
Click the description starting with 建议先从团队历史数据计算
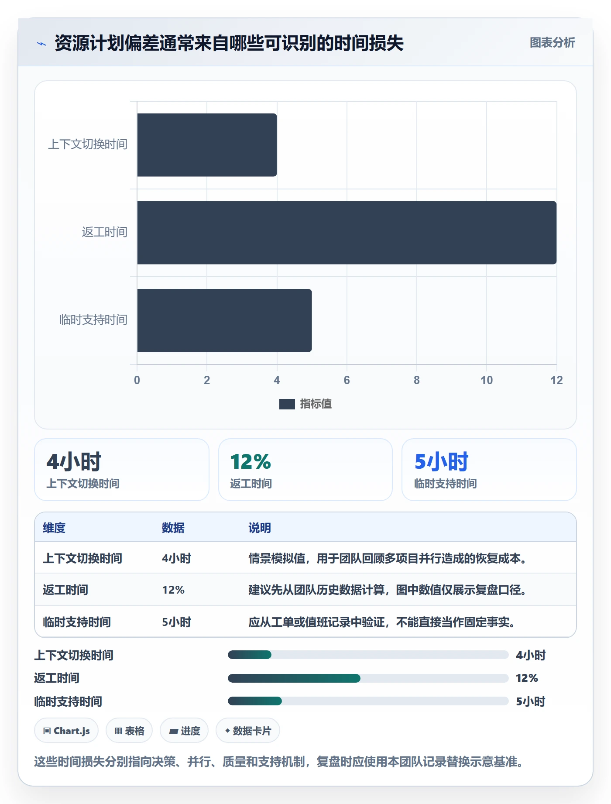click(x=388, y=590)
